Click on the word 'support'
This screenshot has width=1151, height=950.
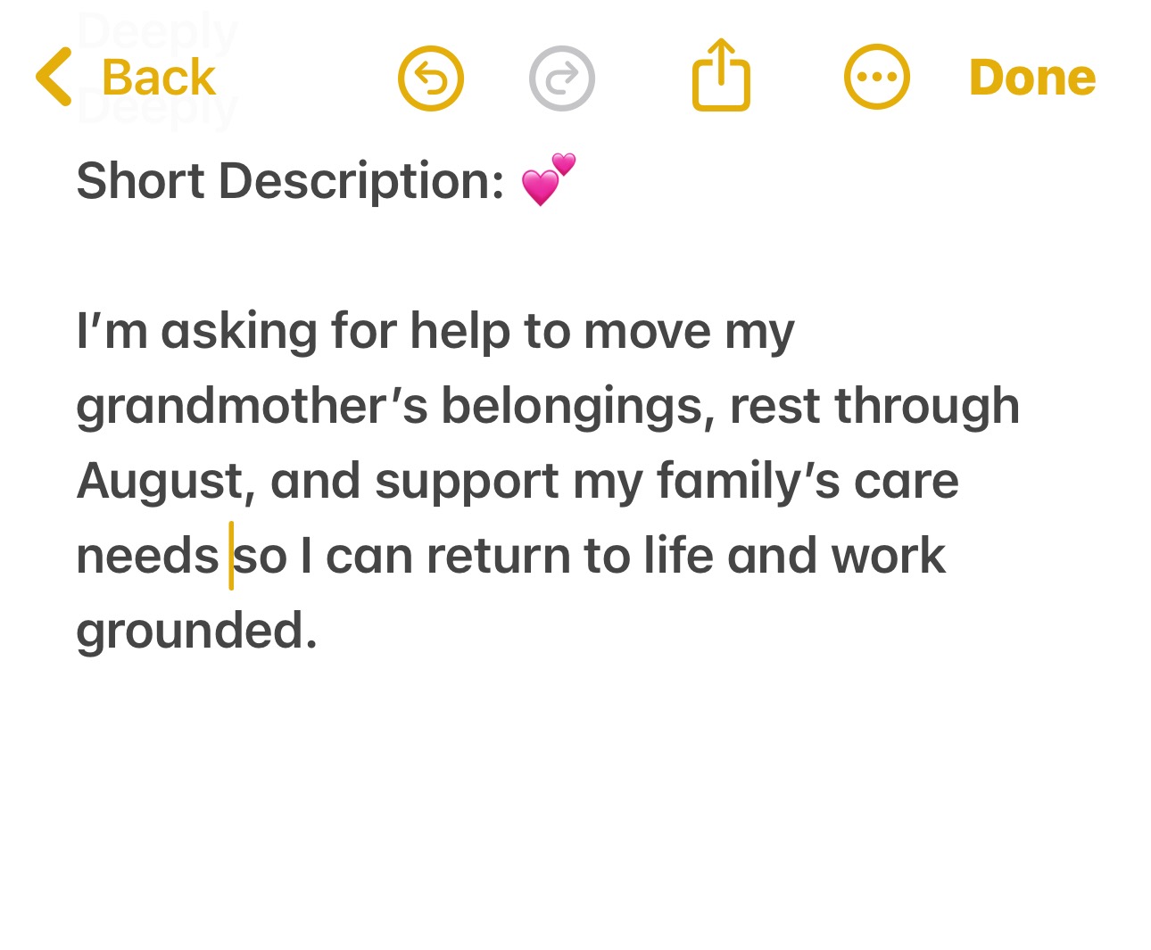coord(466,481)
